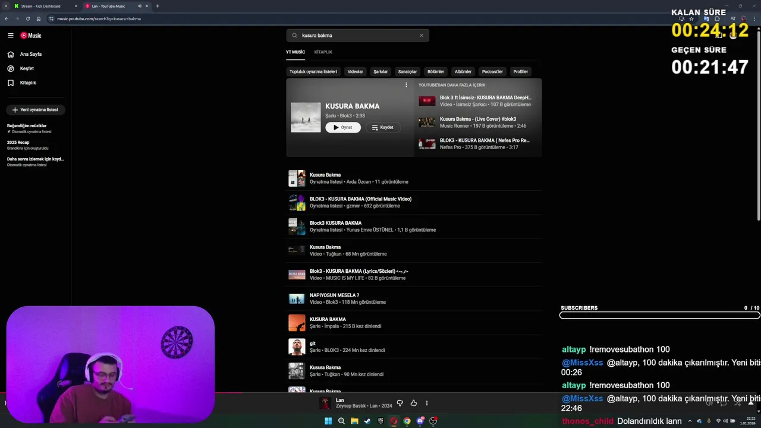Filter results by Bölümler
Screen dimensions: 761x428
[436, 71]
